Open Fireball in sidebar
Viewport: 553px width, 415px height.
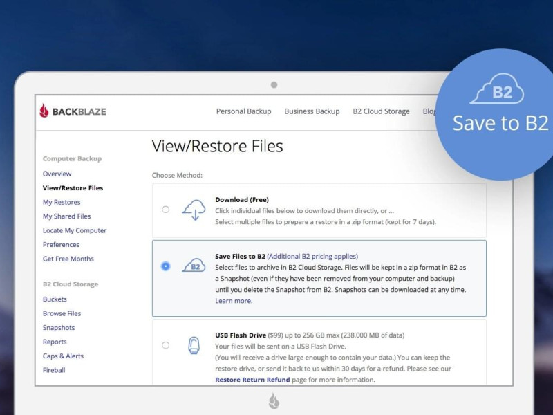[x=54, y=370]
